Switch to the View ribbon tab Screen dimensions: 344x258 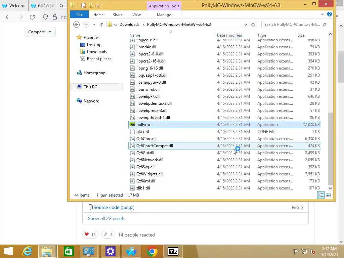[136, 15]
